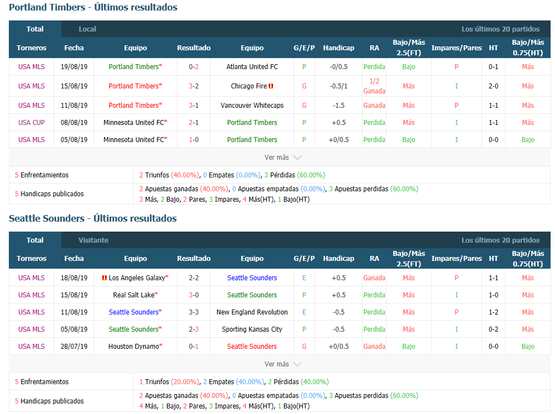Screen dimensions: 555x414
Task: Open the Local tab for Portland Timbers
Action: coord(87,29)
